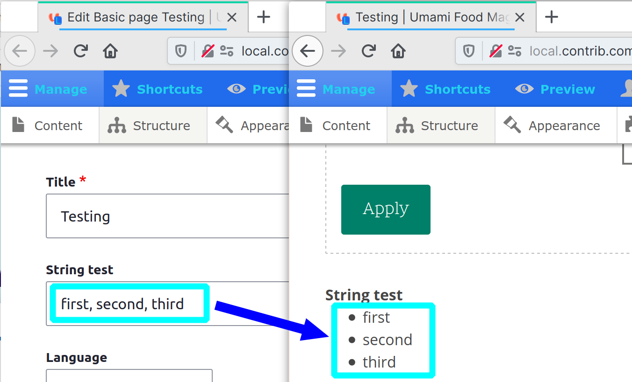Viewport: 632px width, 382px height.
Task: Click the String test field containing first, second, third
Action: click(x=129, y=304)
